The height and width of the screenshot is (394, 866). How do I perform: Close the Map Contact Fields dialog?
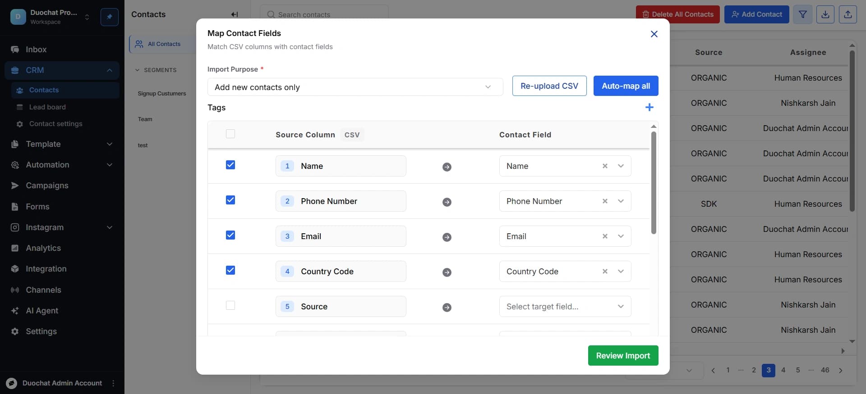coord(654,34)
